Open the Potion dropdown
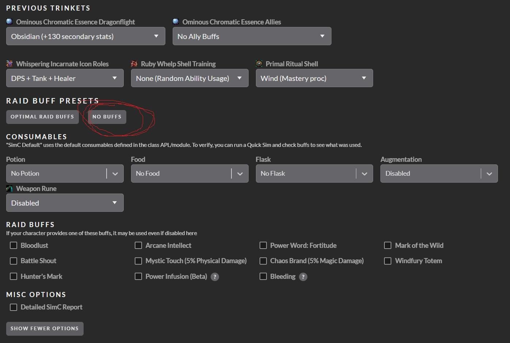Image resolution: width=510 pixels, height=343 pixels. click(x=65, y=174)
